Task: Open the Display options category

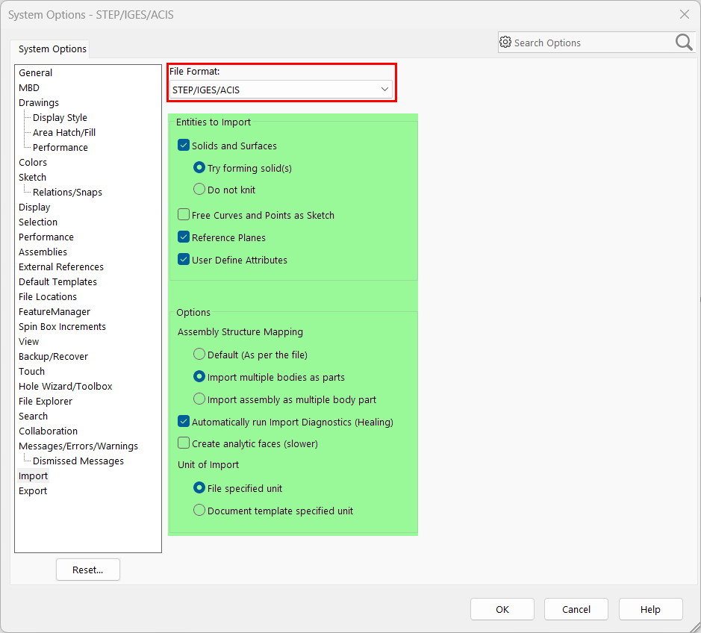Action: (x=34, y=208)
